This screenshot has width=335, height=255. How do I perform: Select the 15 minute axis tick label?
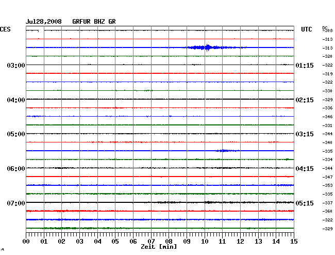tap(294, 241)
